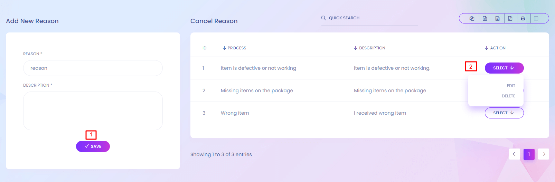Screen dimensions: 555x182
Task: Copy table data using the copy icon
Action: click(472, 19)
